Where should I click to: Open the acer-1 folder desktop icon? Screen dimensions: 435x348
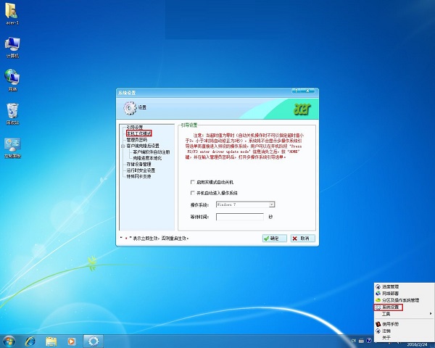[x=12, y=14]
